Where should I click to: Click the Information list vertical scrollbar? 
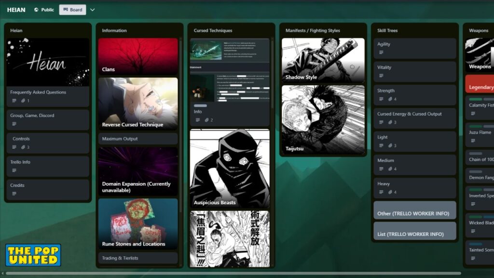coord(181,126)
